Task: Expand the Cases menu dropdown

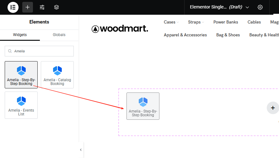Action: [x=171, y=22]
